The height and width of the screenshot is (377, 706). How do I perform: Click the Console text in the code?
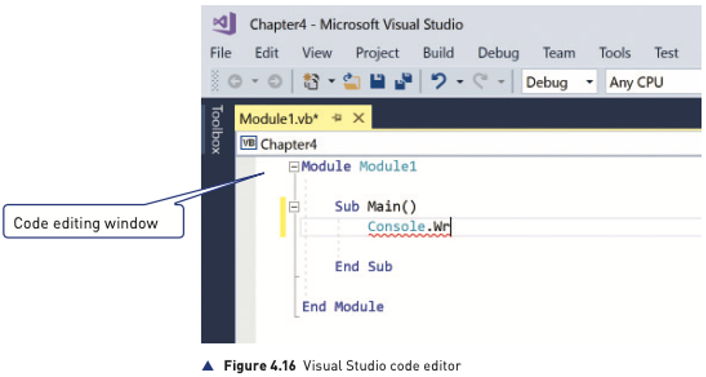[396, 226]
